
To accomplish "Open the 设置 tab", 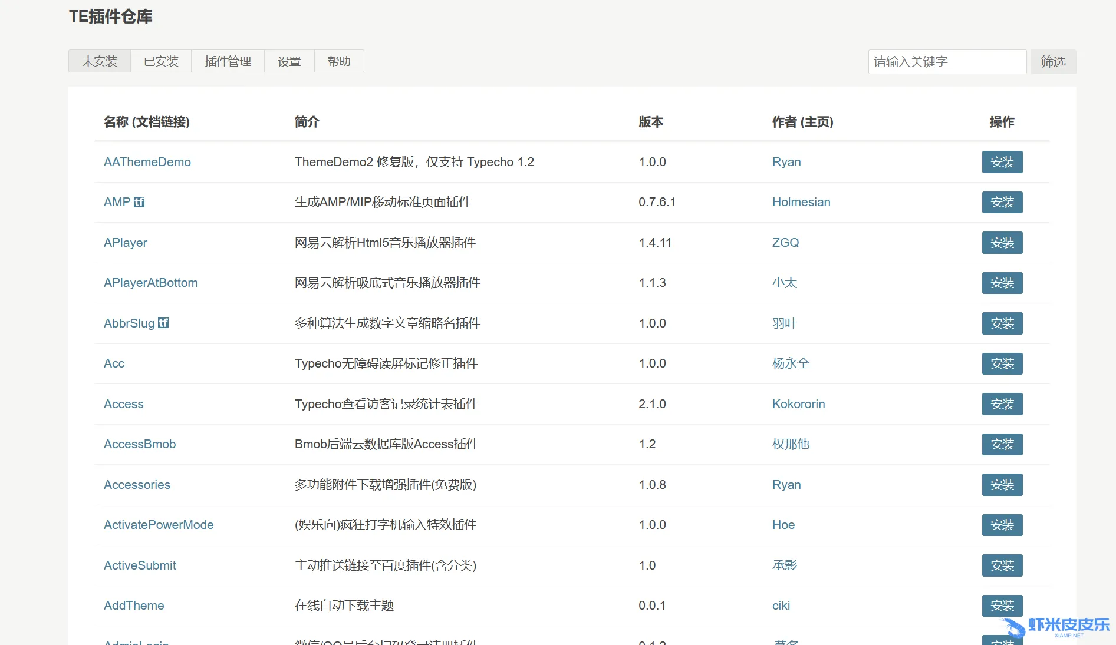I will click(x=289, y=61).
